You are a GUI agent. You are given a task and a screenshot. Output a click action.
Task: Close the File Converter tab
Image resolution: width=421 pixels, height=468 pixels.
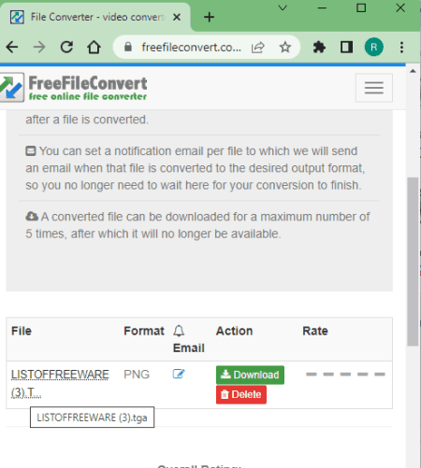tap(177, 17)
